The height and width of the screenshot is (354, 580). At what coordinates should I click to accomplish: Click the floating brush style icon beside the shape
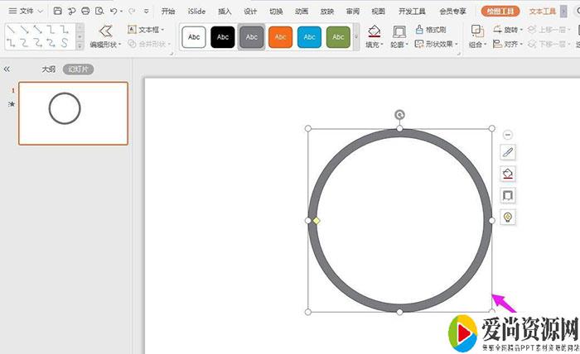click(x=508, y=152)
